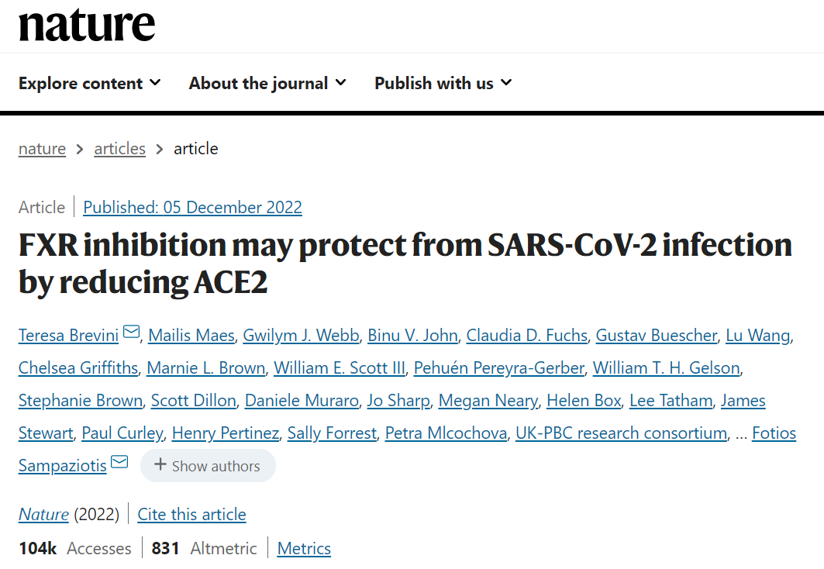
Task: Select the UK-PBC research consortium link
Action: 621,433
